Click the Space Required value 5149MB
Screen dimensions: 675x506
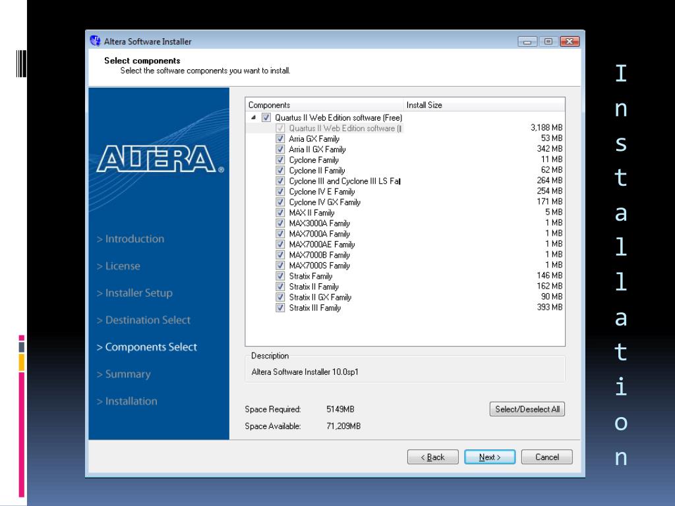tap(340, 409)
